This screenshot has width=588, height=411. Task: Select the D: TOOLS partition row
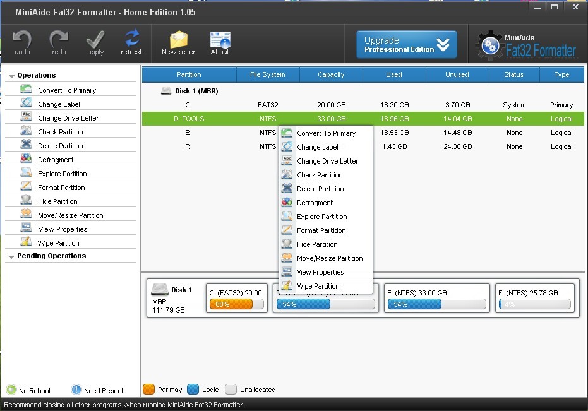point(363,119)
